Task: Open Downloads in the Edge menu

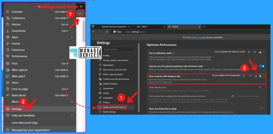Action: pos(39,31)
